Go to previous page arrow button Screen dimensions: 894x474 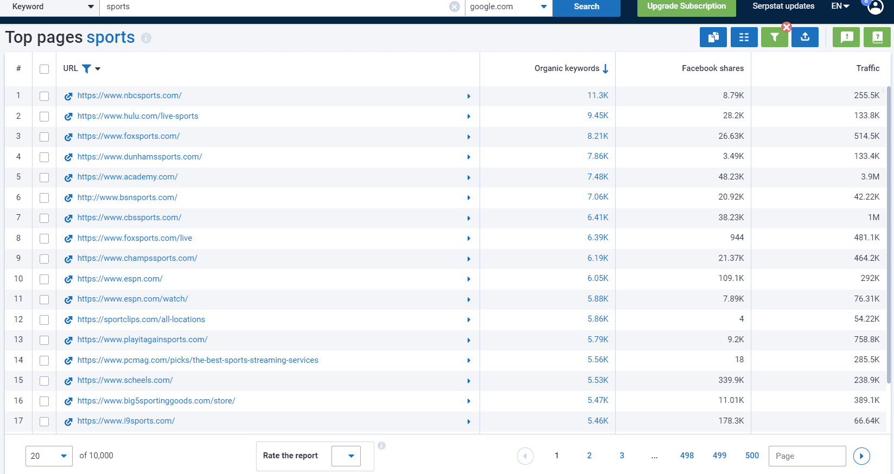click(525, 456)
